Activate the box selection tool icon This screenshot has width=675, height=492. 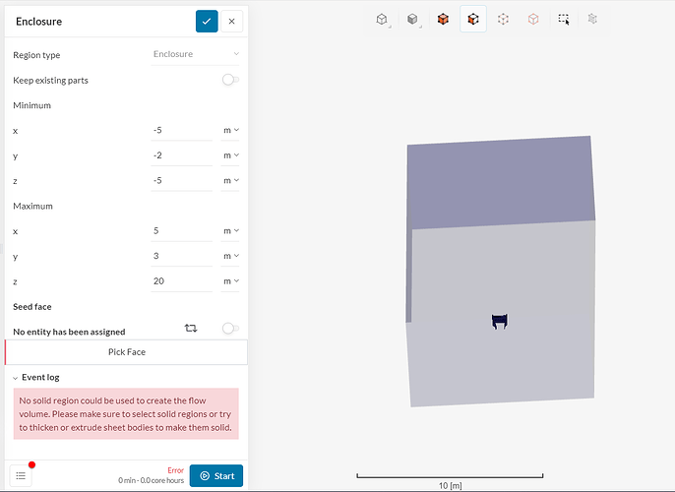pyautogui.click(x=564, y=19)
